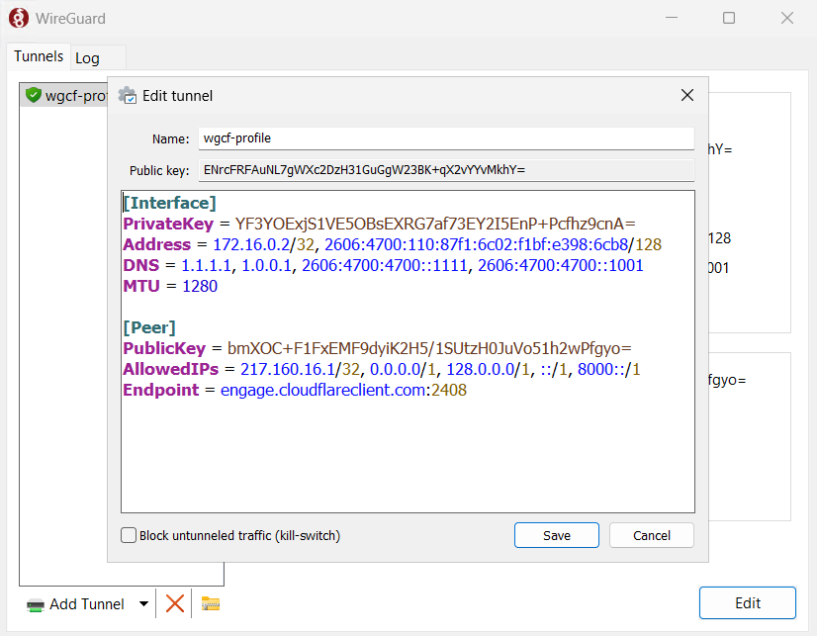This screenshot has height=636, width=817.
Task: Click the Address keyword in config
Action: tap(157, 244)
